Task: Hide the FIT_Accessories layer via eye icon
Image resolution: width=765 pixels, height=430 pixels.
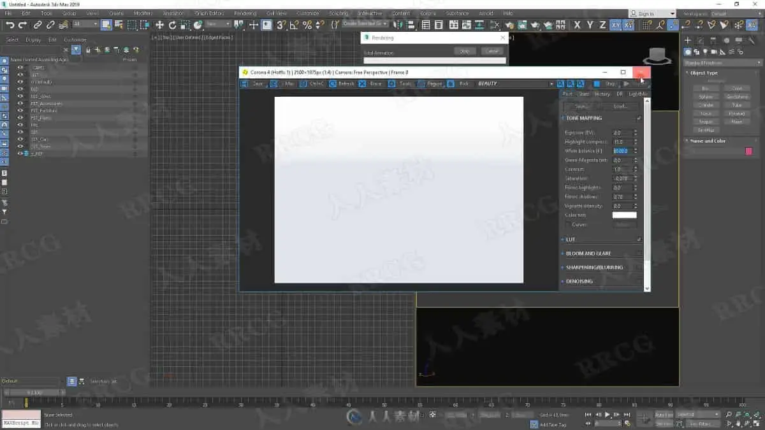Action: click(x=20, y=103)
